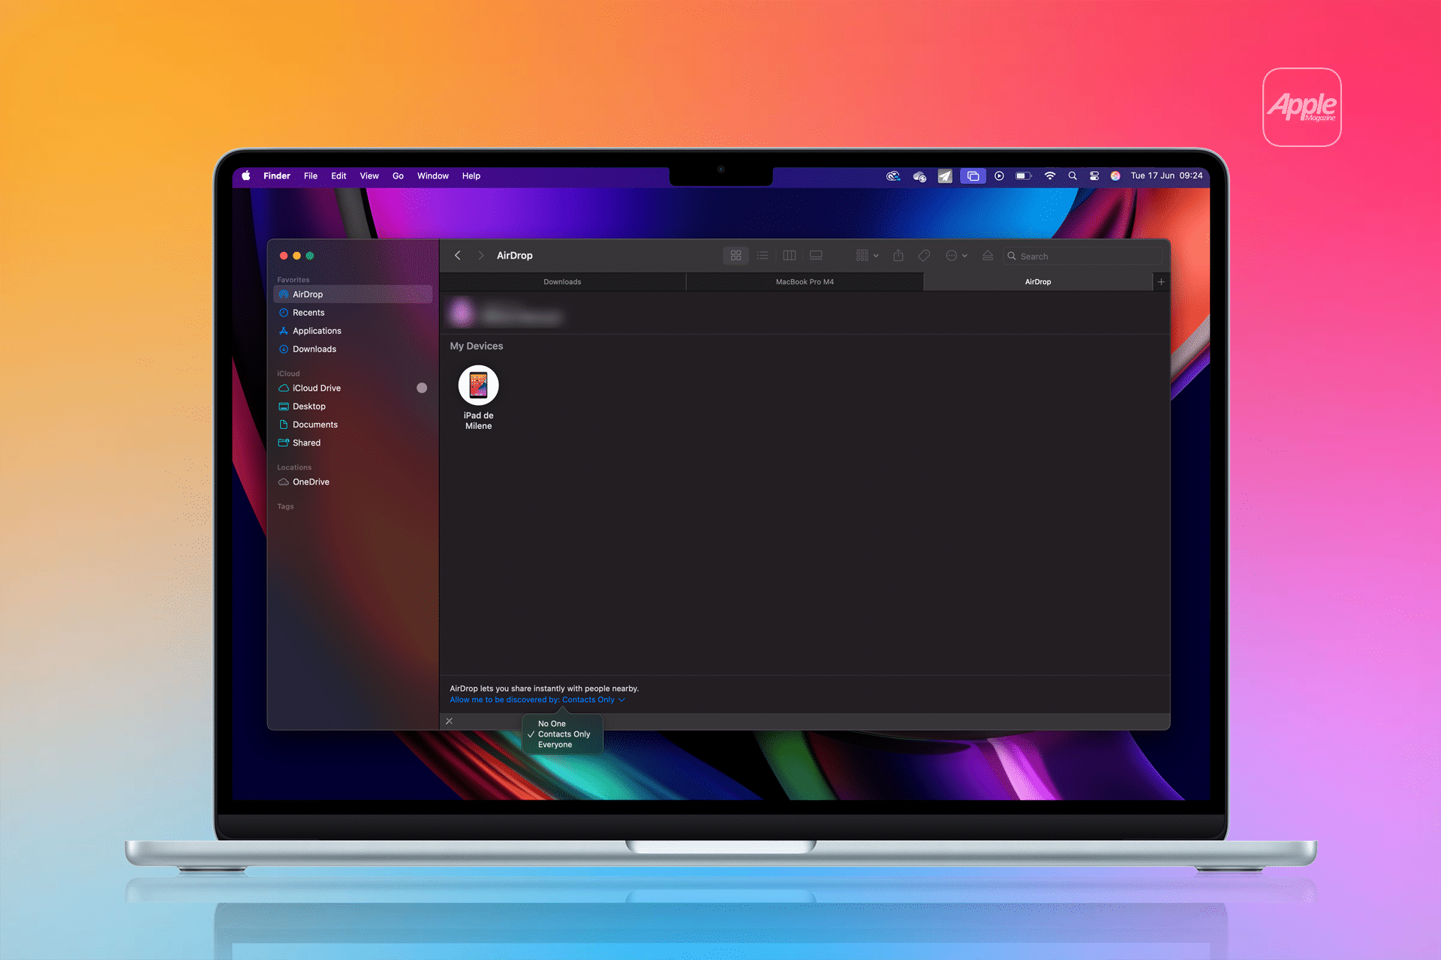1441x960 pixels.
Task: Open iCloud Drive in the sidebar
Action: tap(353, 388)
